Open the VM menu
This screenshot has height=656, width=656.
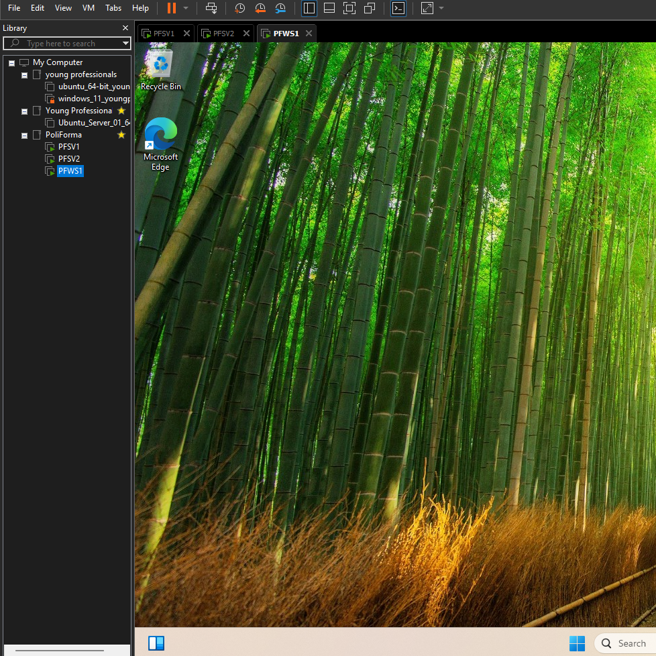(x=89, y=8)
